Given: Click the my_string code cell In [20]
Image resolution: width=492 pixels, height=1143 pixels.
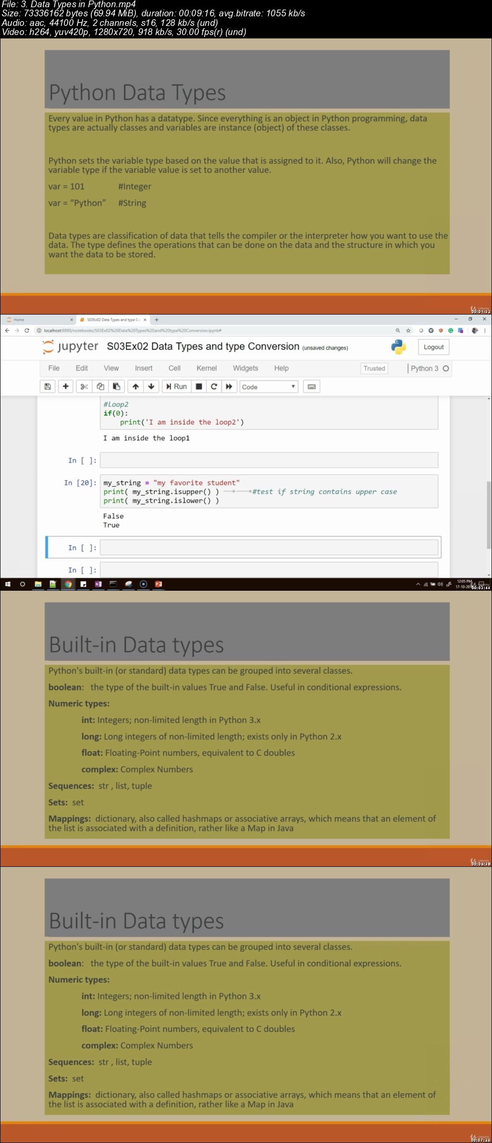Looking at the screenshot, I should [x=269, y=491].
